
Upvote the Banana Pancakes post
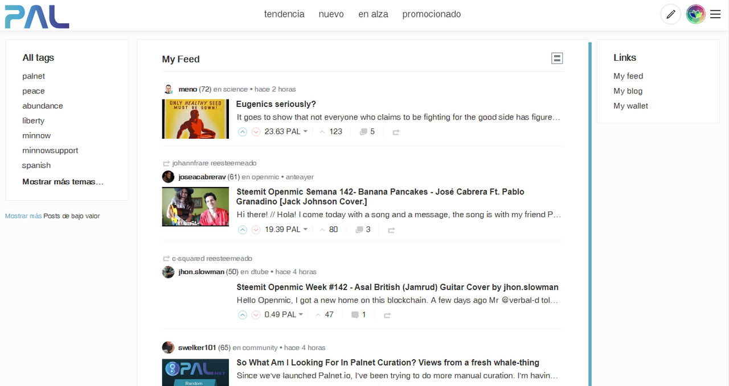[x=243, y=230]
